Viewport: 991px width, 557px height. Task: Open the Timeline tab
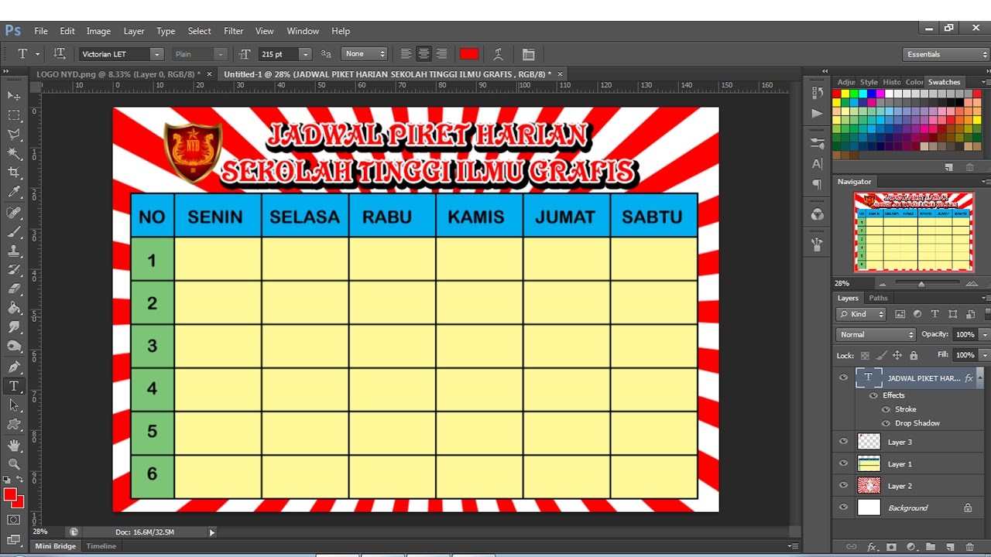[x=101, y=546]
